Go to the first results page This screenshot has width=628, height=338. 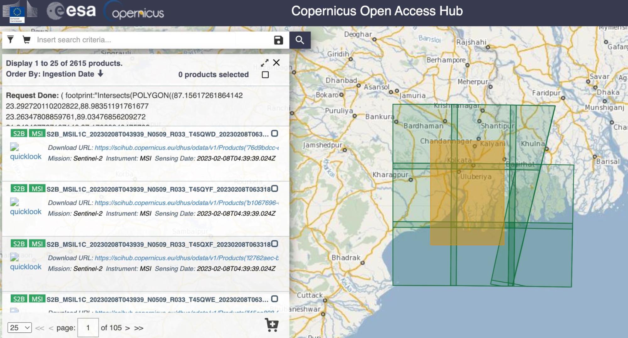40,328
